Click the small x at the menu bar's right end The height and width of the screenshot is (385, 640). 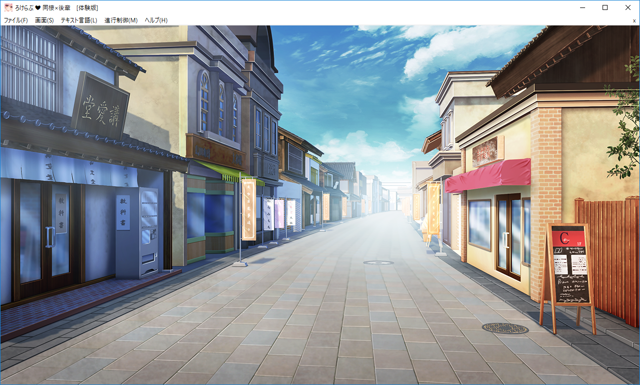point(635,20)
